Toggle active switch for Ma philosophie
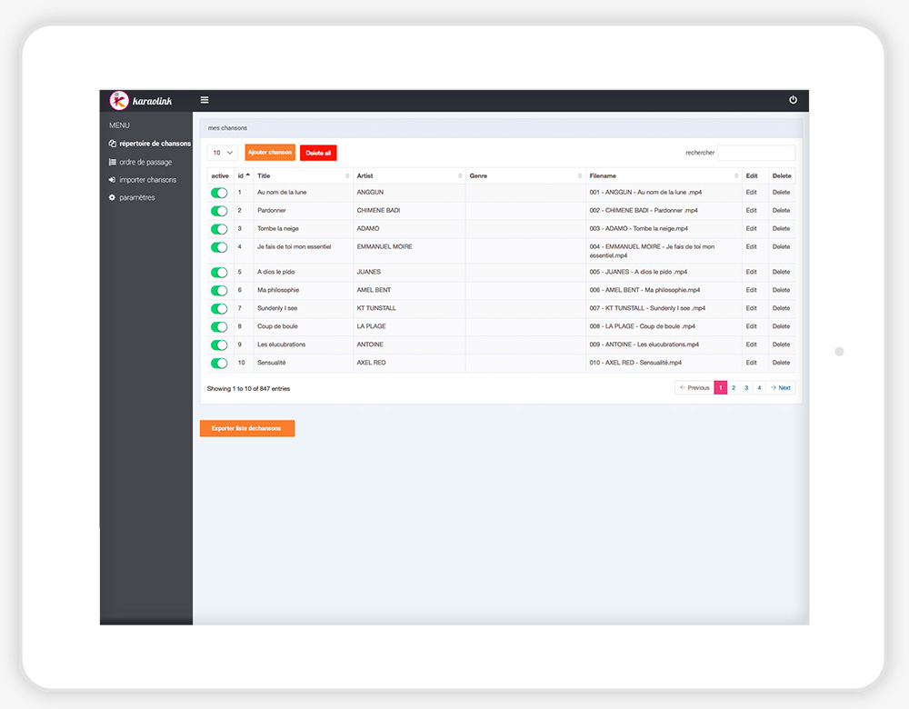 point(219,291)
